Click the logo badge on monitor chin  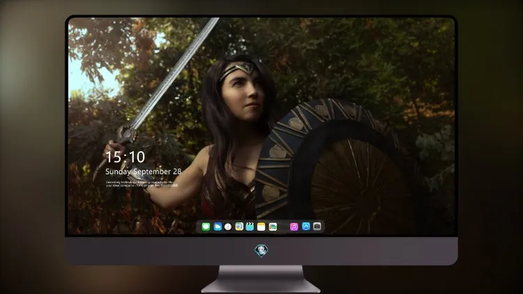coord(261,251)
